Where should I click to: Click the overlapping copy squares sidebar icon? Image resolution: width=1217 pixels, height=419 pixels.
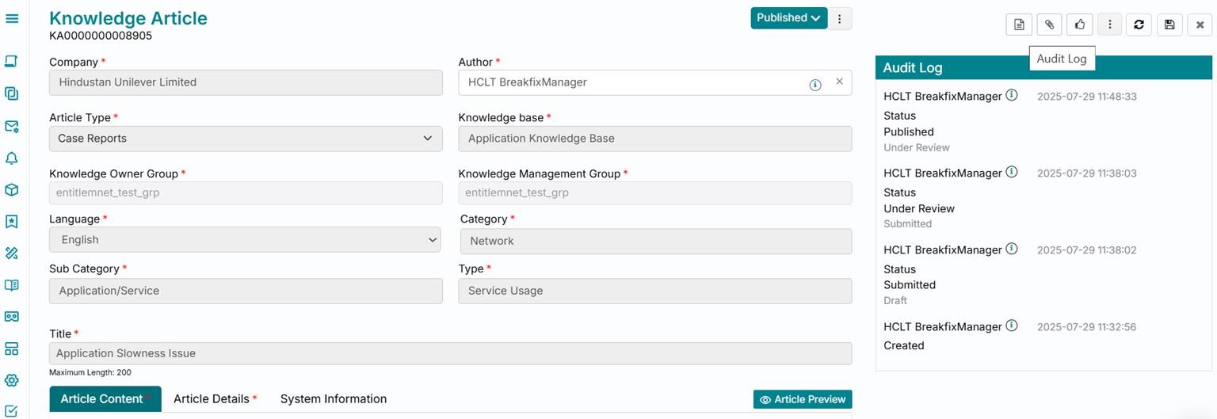click(x=12, y=93)
